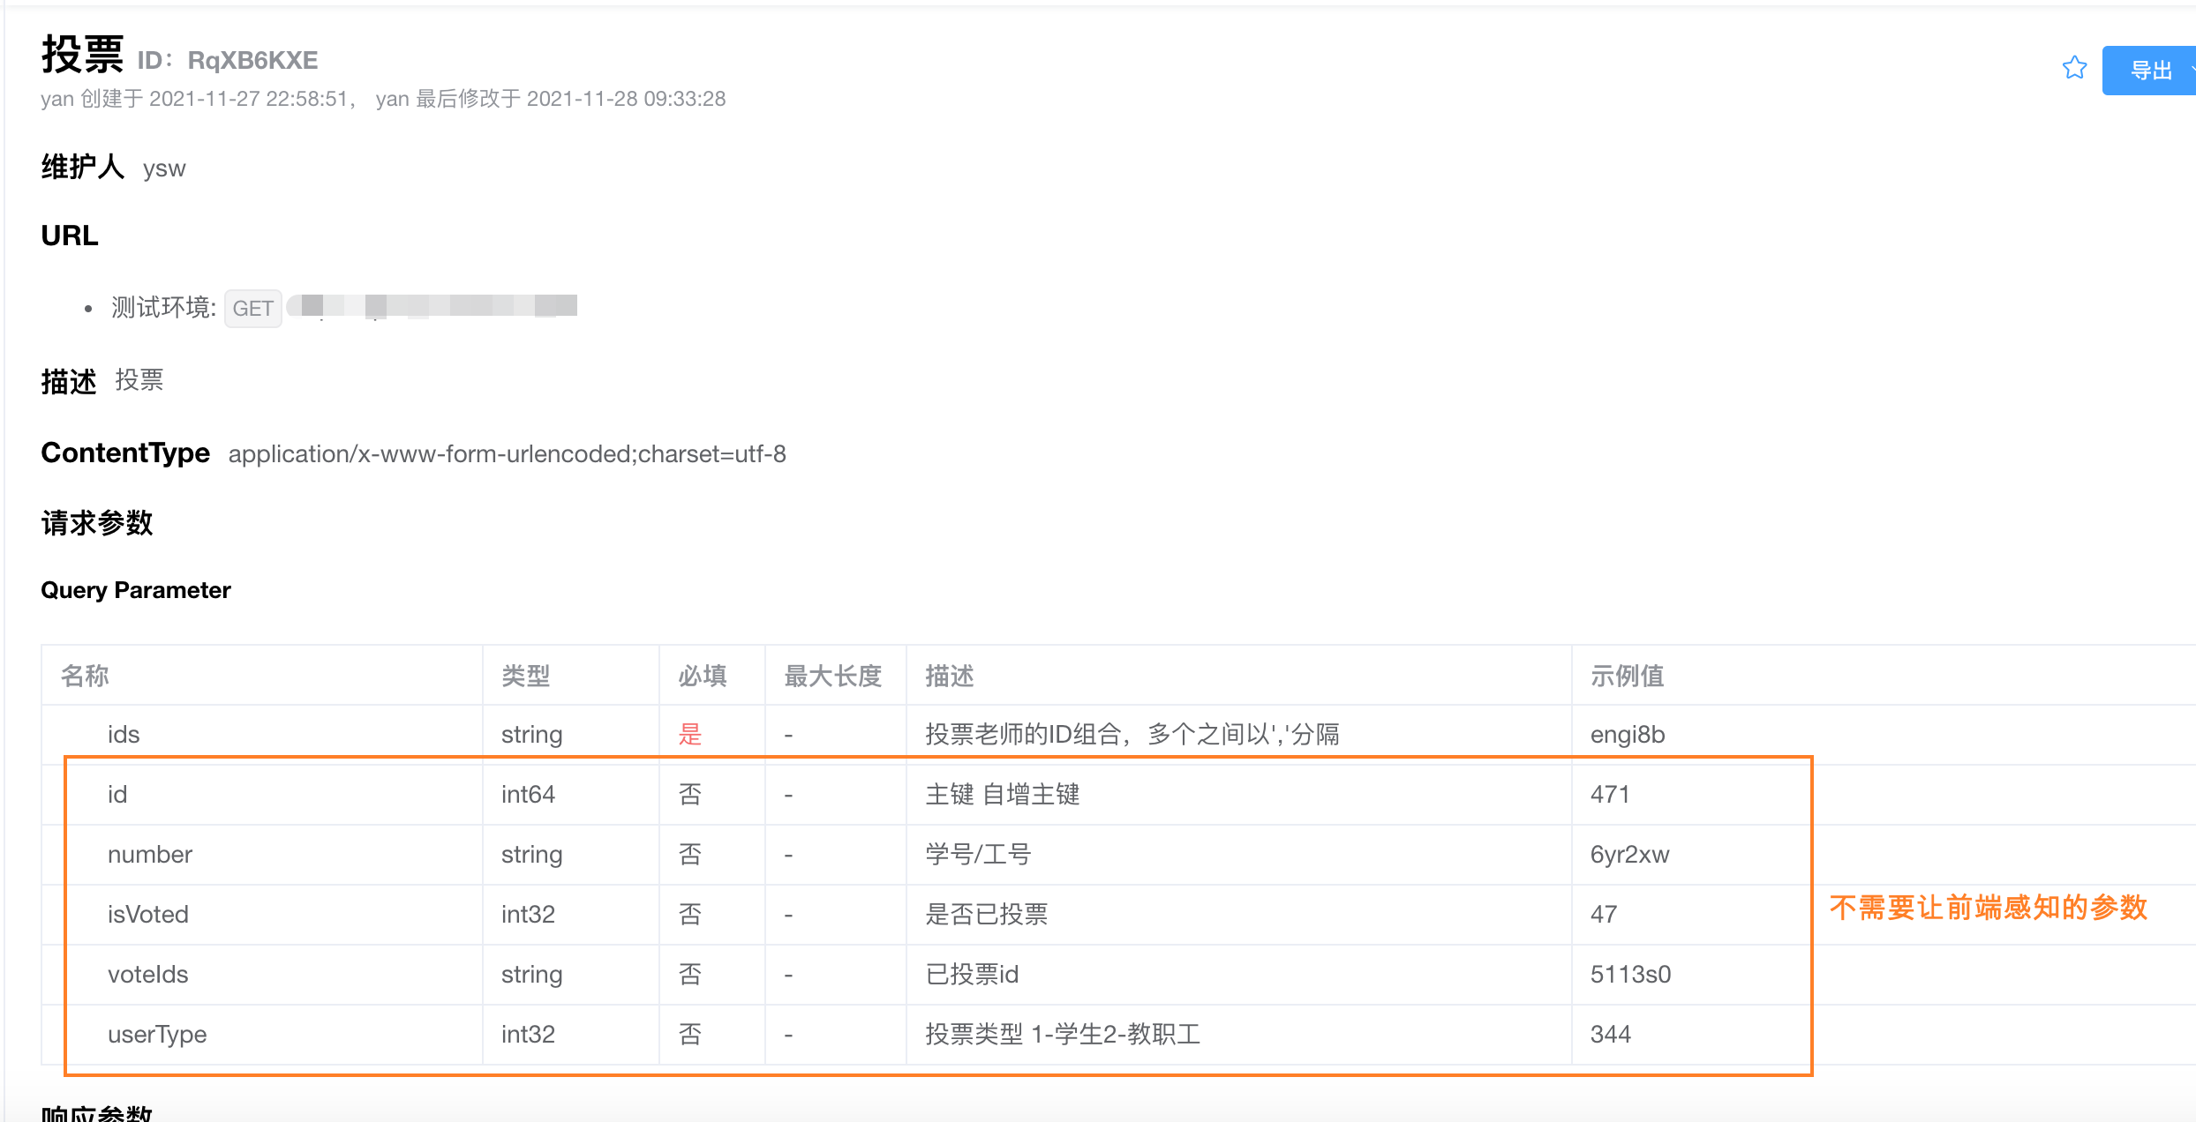Star this 投票 API document
This screenshot has width=2196, height=1122.
[2074, 68]
